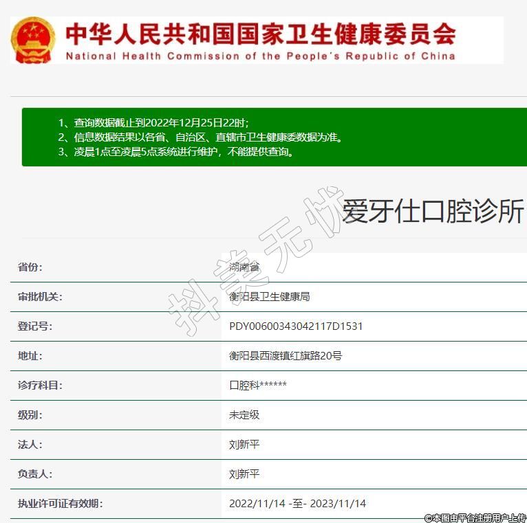
Task: Click the 爱牙仕口腔诊所 clinic heading
Action: tap(433, 212)
